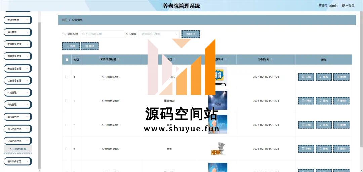Select the 公告信息管理 submenu item
Viewport: 363px width, 172px height.
pos(18,149)
